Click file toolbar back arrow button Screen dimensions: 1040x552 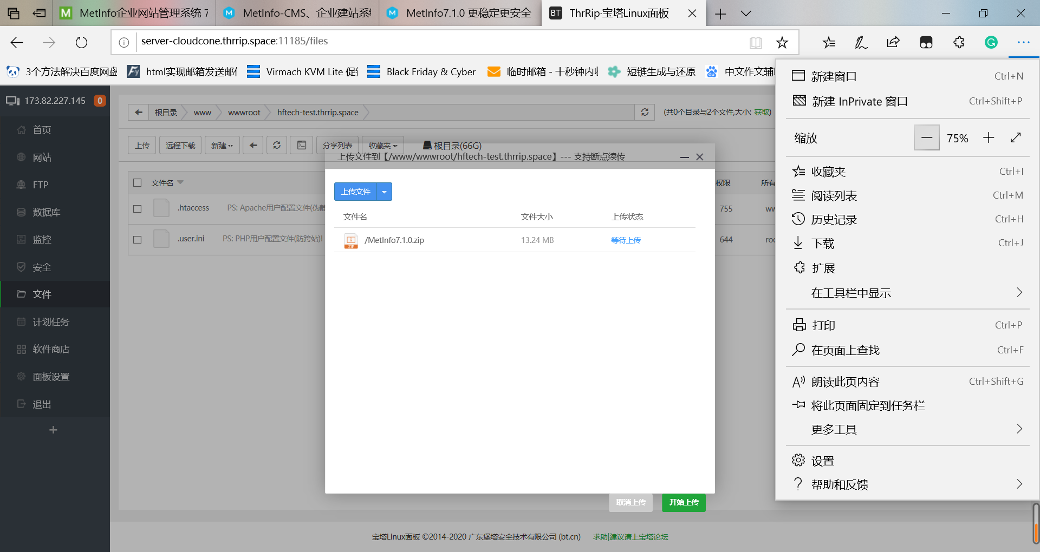(253, 145)
